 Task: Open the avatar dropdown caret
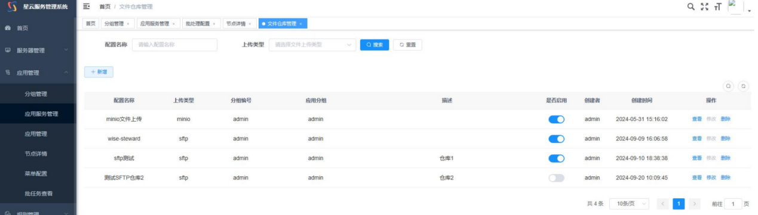click(749, 11)
